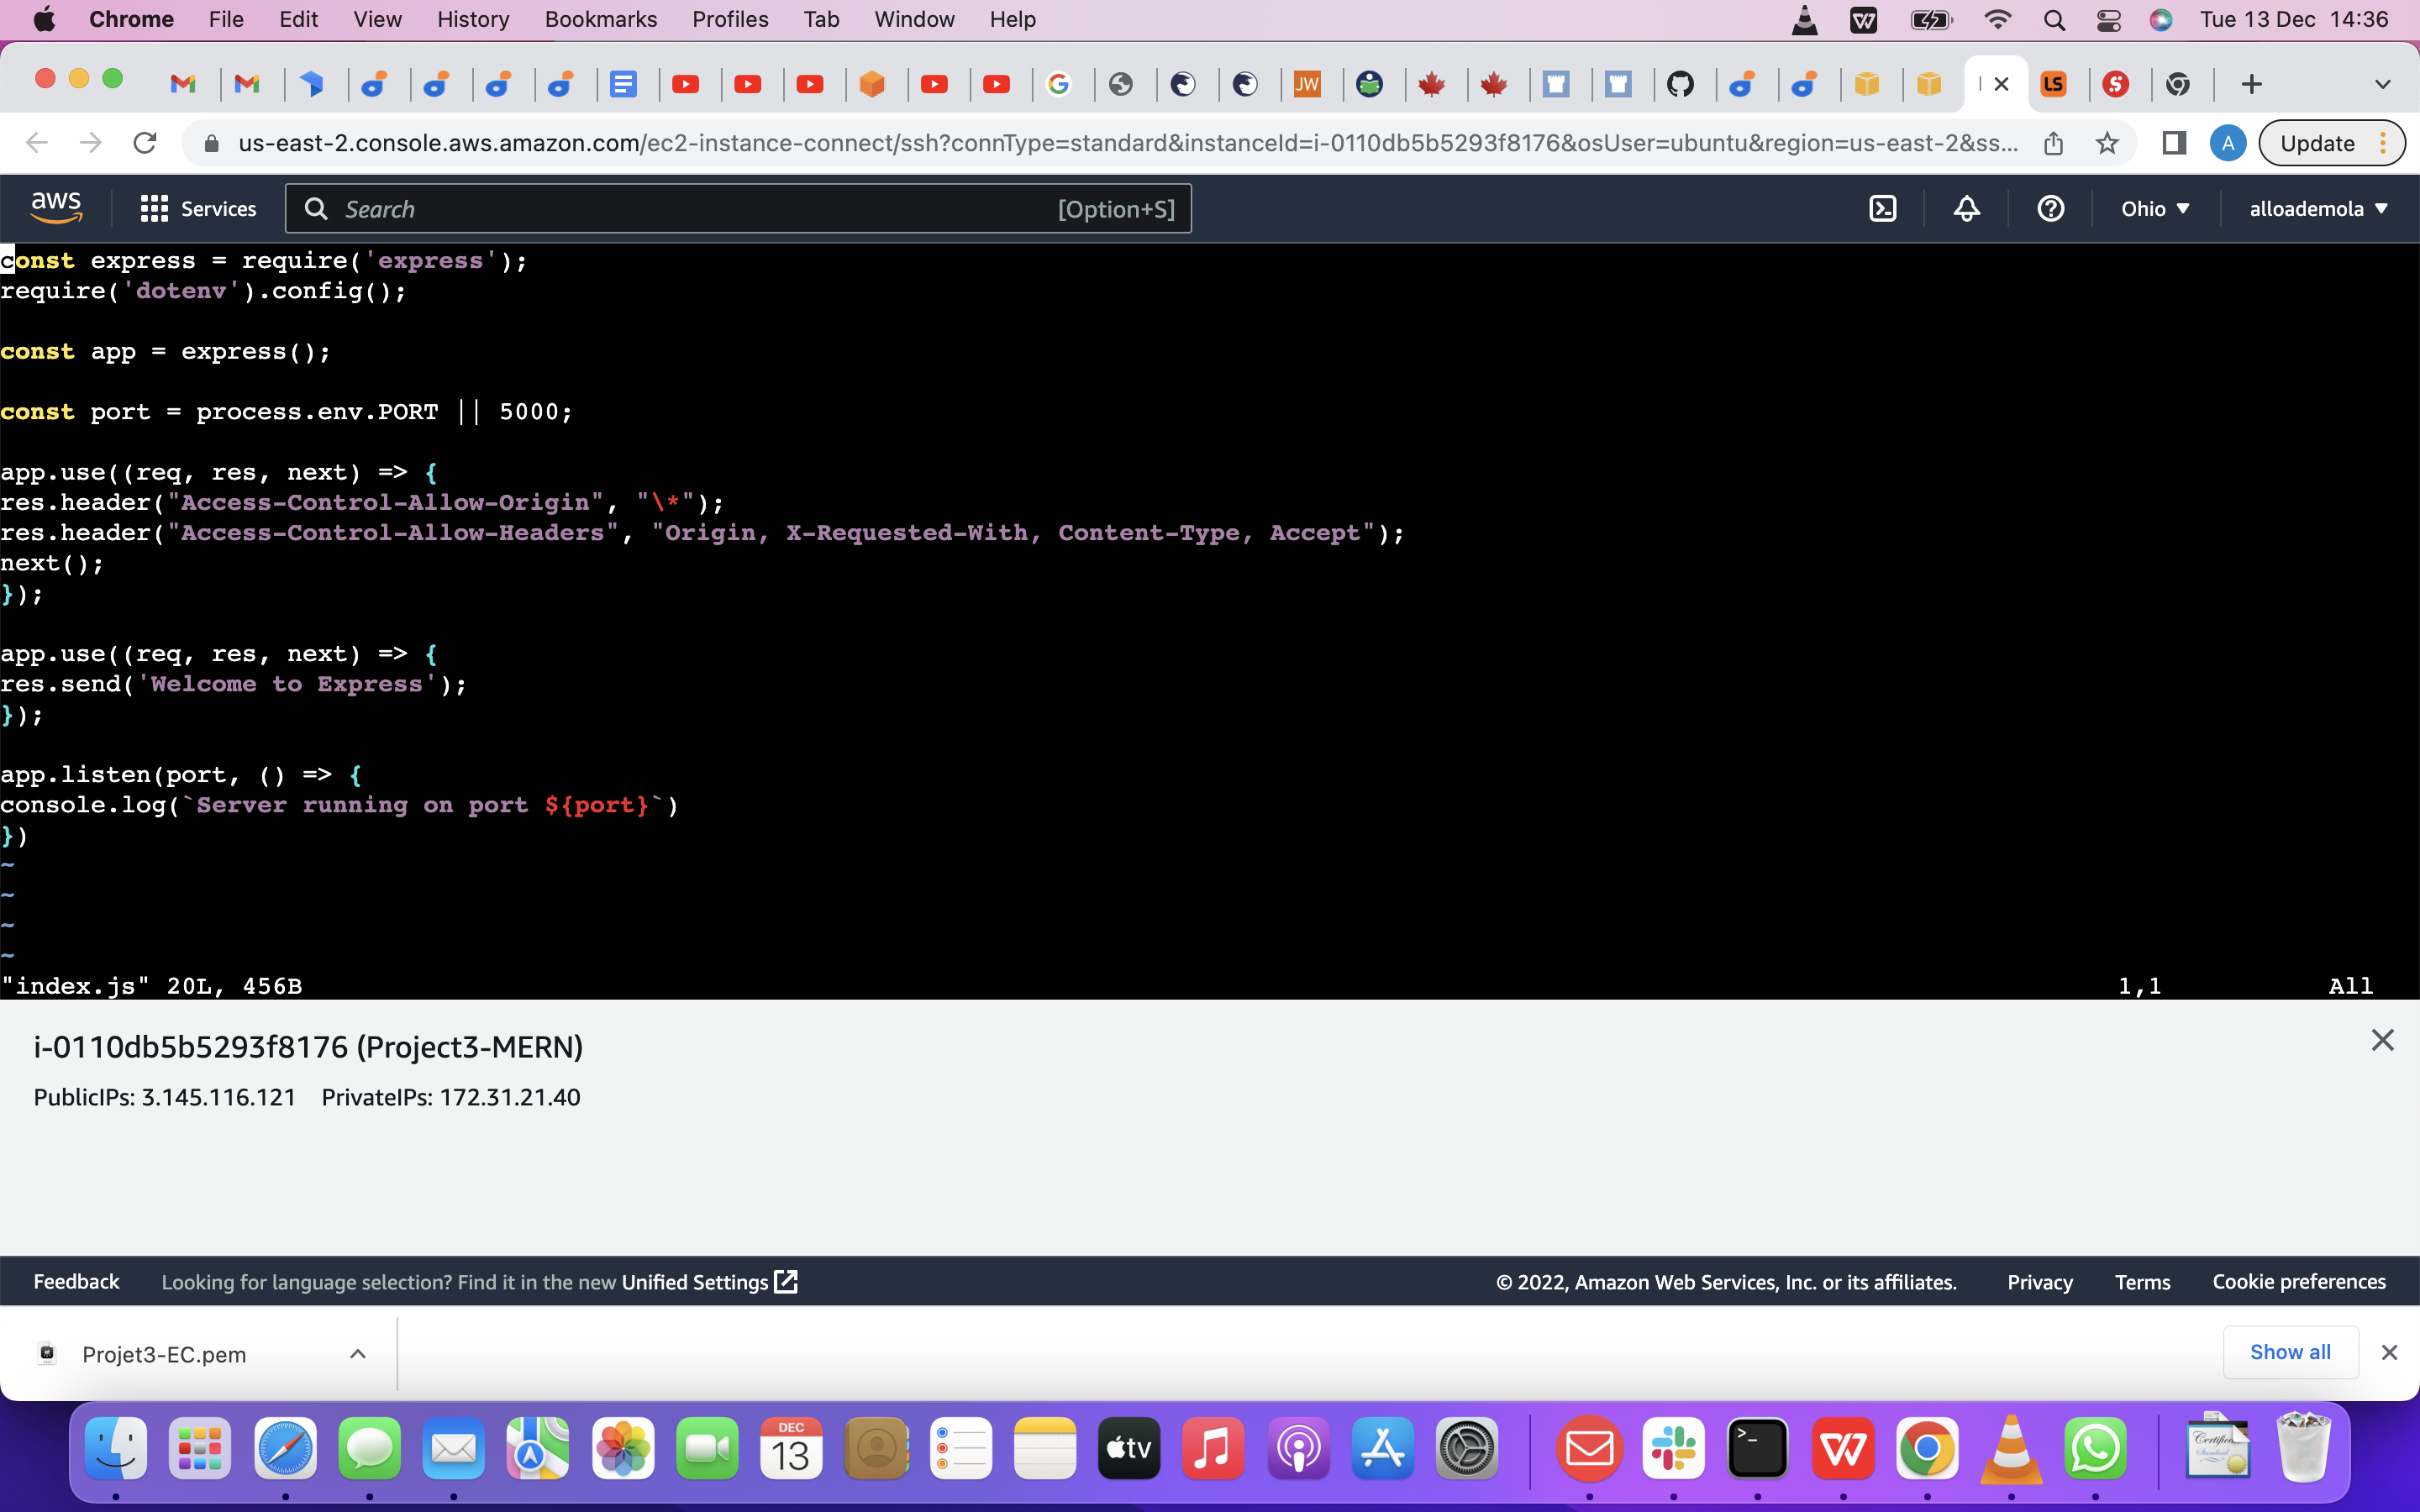Open the AWS CloudShell terminal icon
The image size is (2420, 1512).
click(1884, 208)
